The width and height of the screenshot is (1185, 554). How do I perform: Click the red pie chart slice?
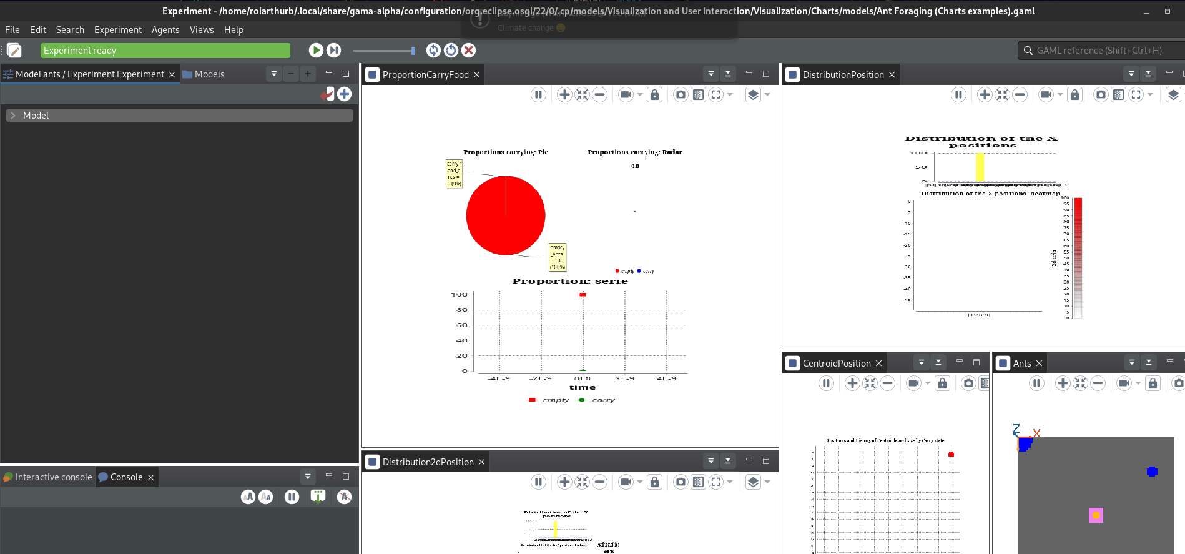[x=506, y=215]
